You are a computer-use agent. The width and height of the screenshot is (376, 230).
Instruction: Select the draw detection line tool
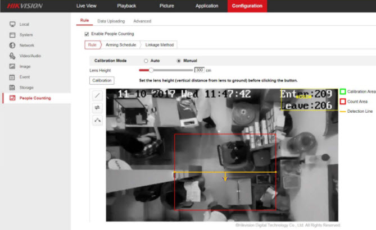(97, 96)
